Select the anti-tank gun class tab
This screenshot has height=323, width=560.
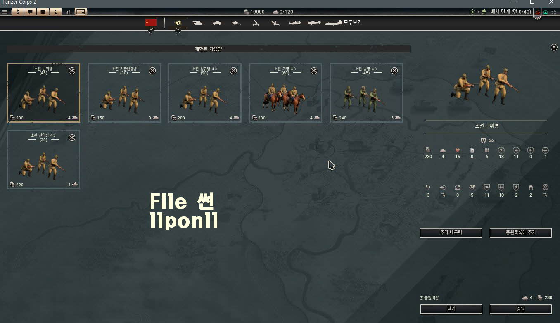(236, 23)
